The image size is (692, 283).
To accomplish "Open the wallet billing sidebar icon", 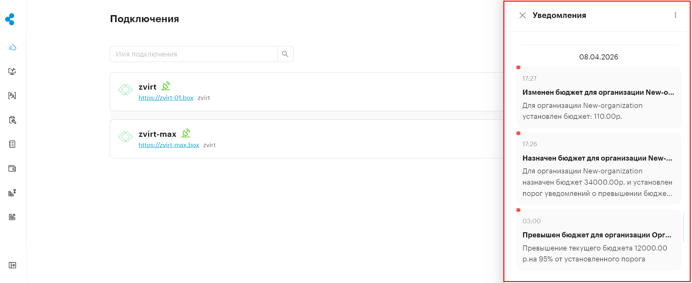I will [x=12, y=168].
